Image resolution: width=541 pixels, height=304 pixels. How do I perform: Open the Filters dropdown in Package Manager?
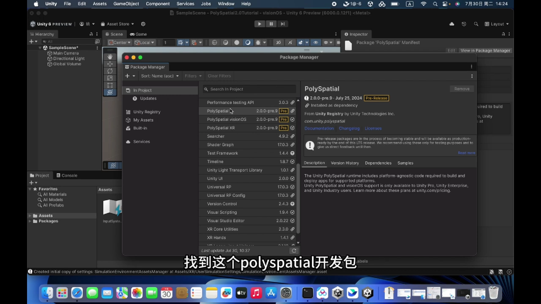click(x=193, y=76)
